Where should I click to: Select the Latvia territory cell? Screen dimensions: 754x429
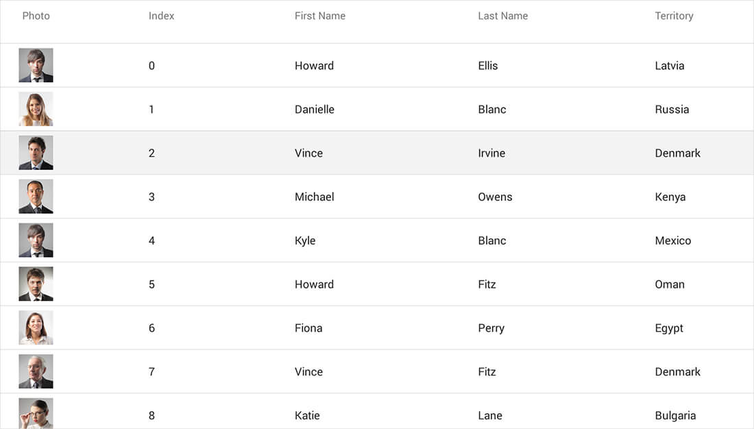coord(670,65)
